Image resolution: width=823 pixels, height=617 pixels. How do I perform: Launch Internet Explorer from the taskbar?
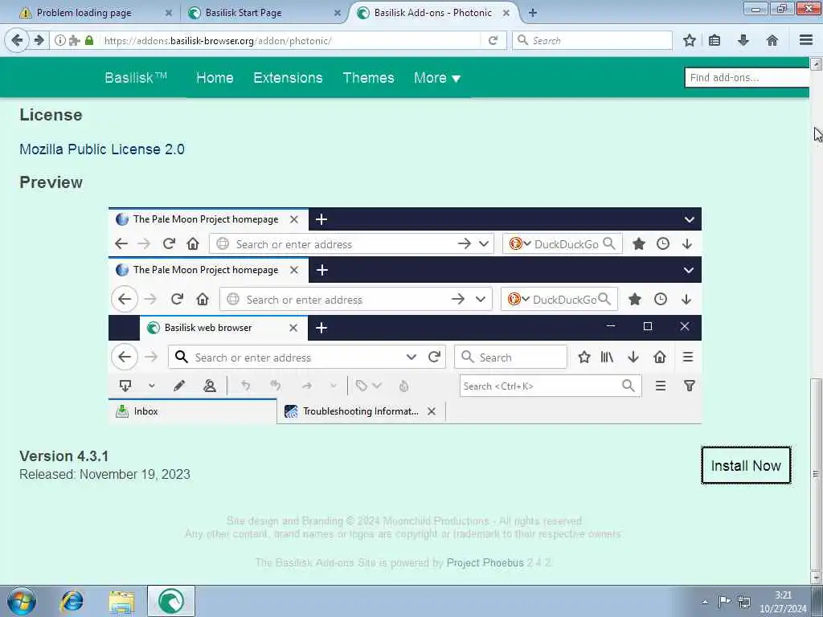[72, 601]
